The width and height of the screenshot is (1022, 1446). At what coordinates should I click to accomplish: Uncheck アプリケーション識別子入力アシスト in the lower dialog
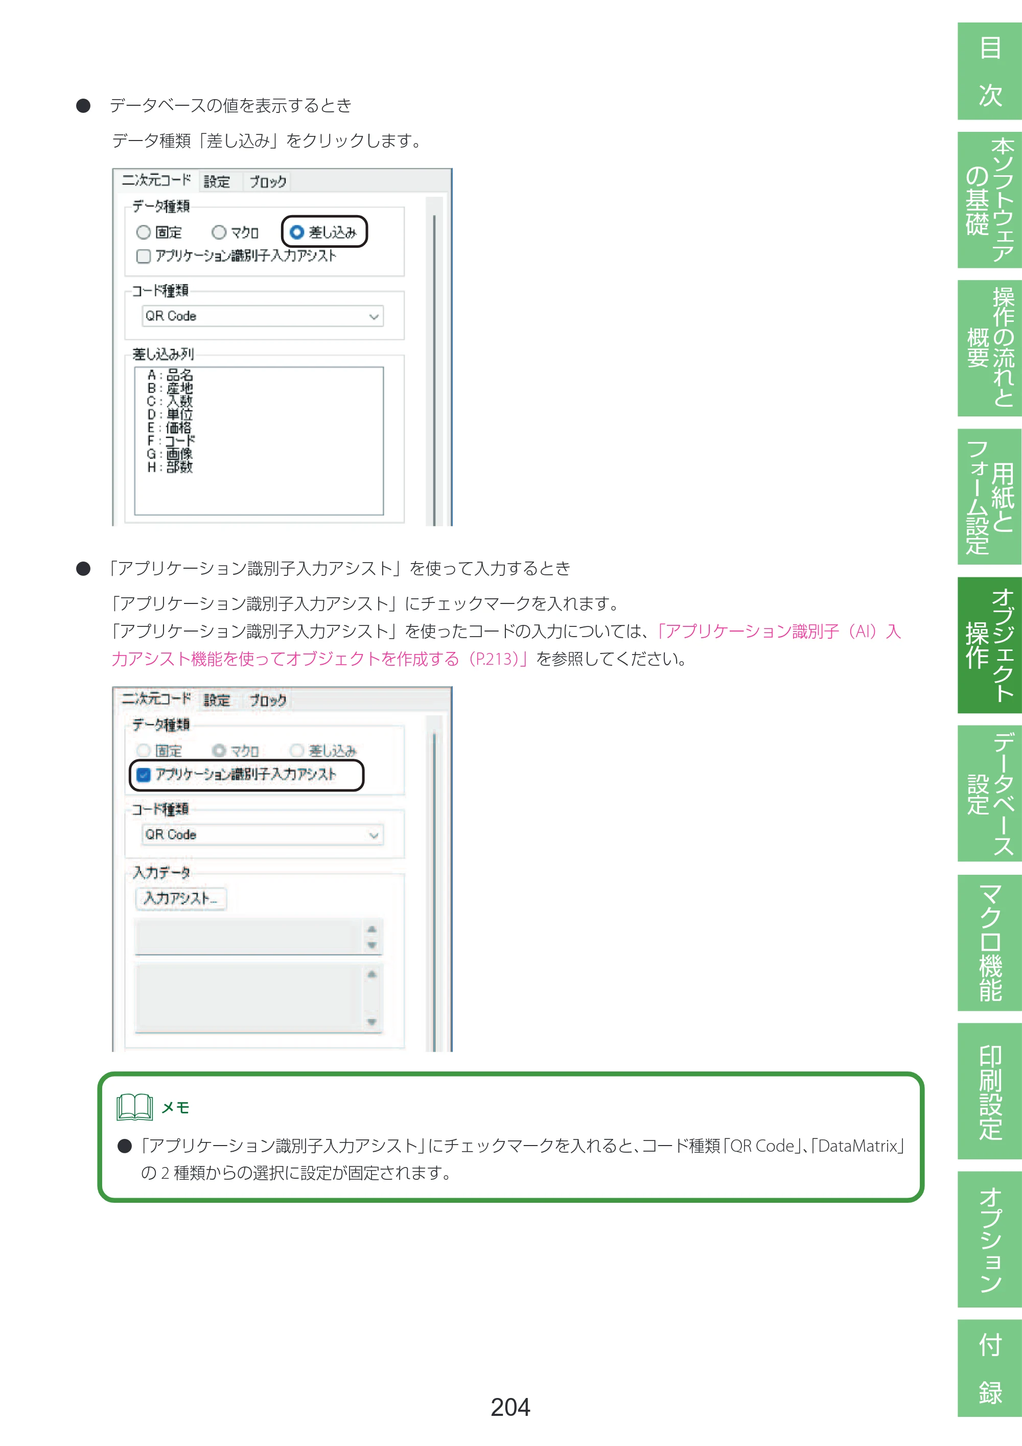[x=144, y=774]
